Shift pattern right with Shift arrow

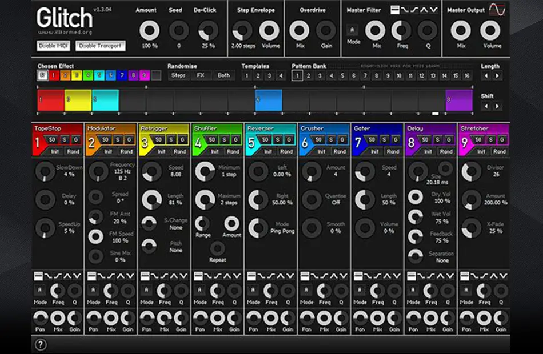[x=497, y=106]
